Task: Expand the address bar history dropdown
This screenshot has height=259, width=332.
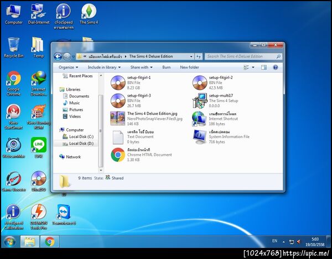Action: (191, 56)
